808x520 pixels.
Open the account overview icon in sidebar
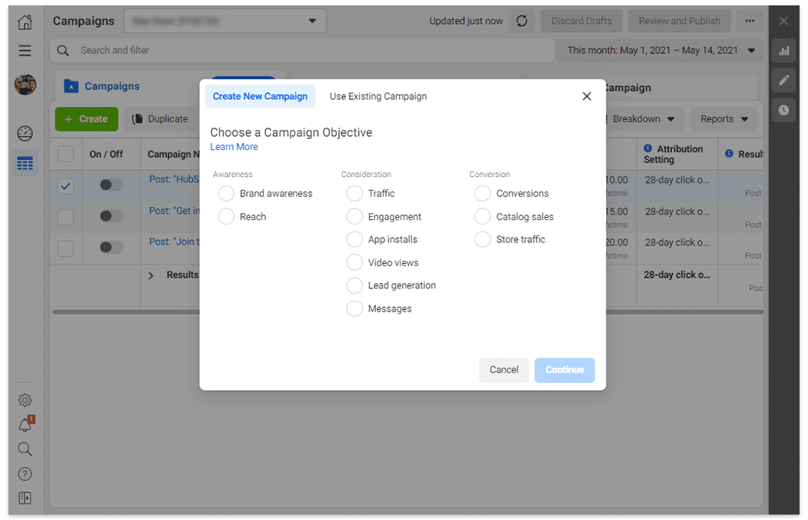(24, 133)
